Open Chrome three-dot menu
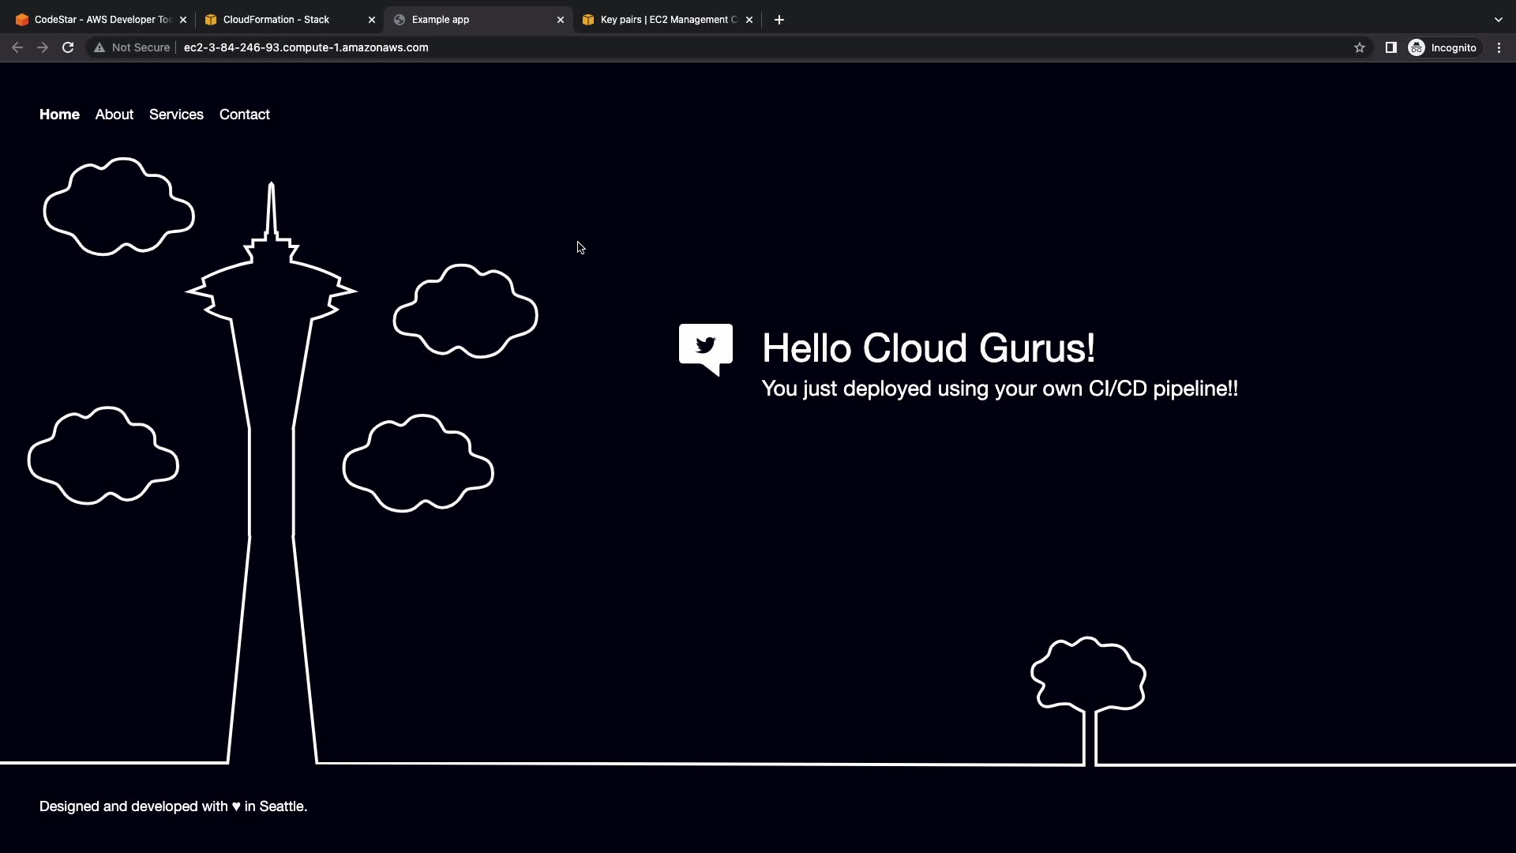Viewport: 1516px width, 853px height. [x=1499, y=47]
